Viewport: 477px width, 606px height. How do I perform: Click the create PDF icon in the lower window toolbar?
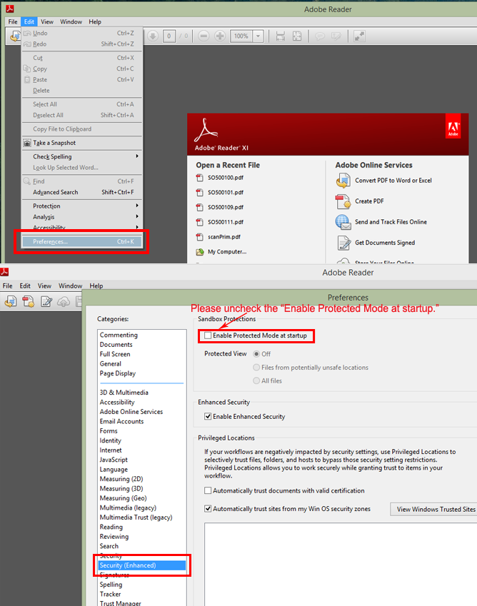tap(29, 301)
